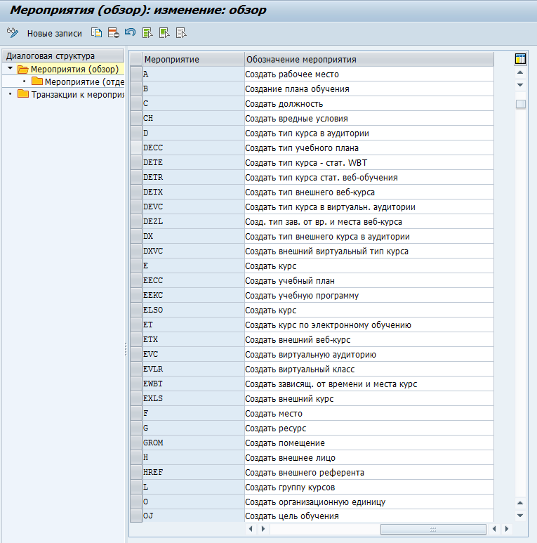Image resolution: width=537 pixels, height=543 pixels.
Task: Click right column-scroll arrow below table
Action: pyautogui.click(x=263, y=529)
